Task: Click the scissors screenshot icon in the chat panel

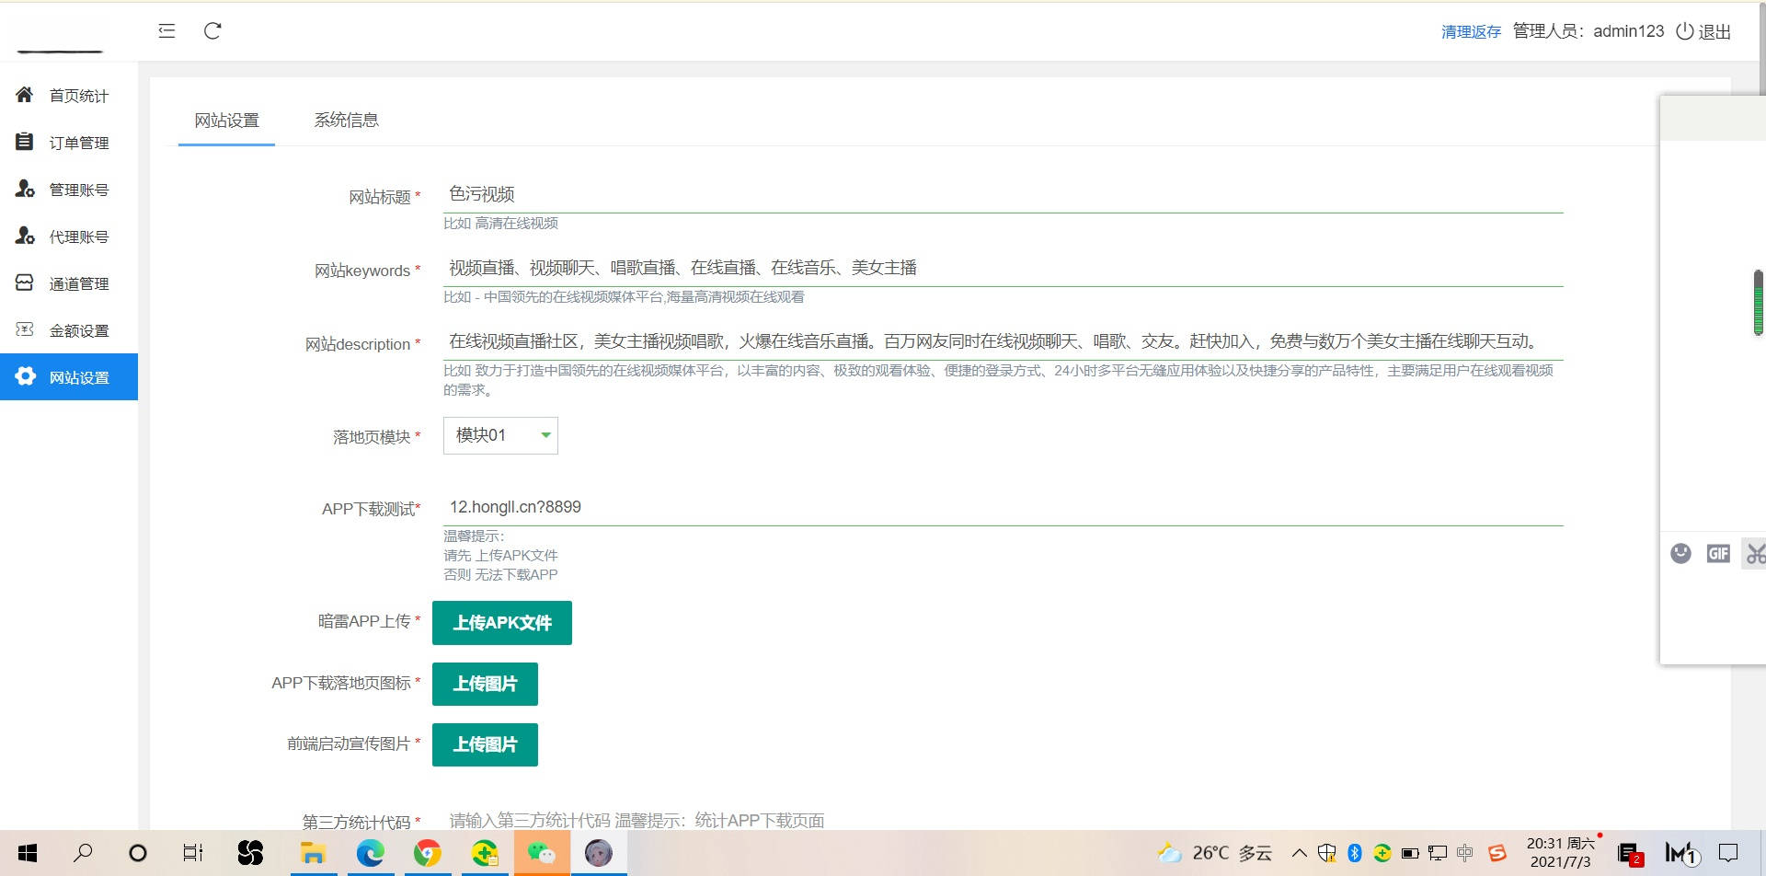Action: 1756,553
